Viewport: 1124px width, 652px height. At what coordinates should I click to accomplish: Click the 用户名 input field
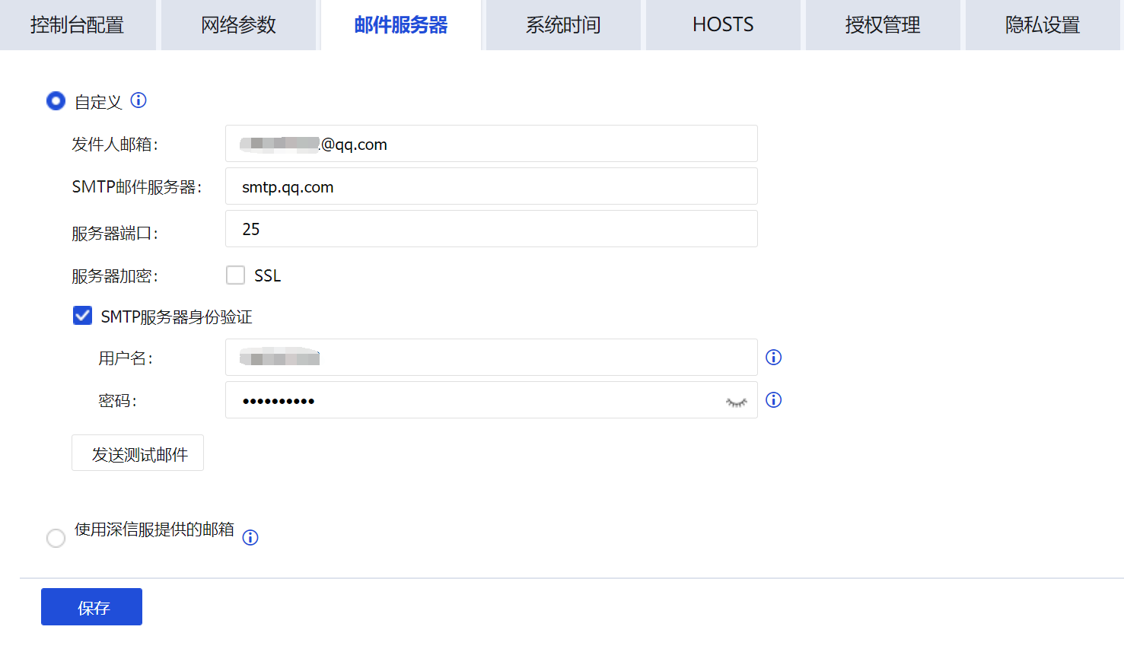click(x=492, y=358)
